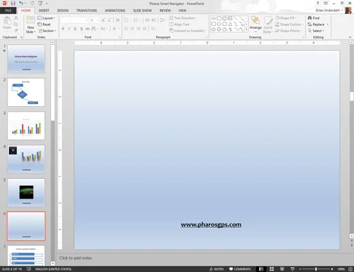
Task: Open the font size combo box
Action: [94, 20]
